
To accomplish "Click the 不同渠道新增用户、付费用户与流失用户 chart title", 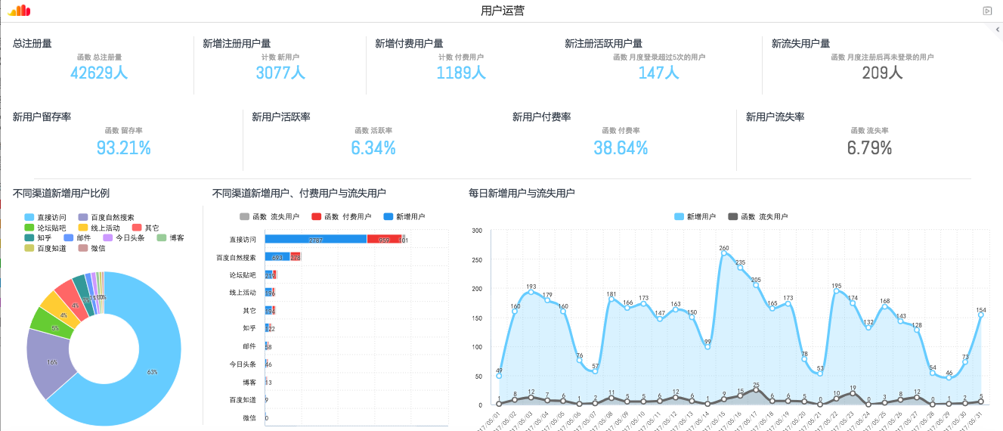I will 299,194.
